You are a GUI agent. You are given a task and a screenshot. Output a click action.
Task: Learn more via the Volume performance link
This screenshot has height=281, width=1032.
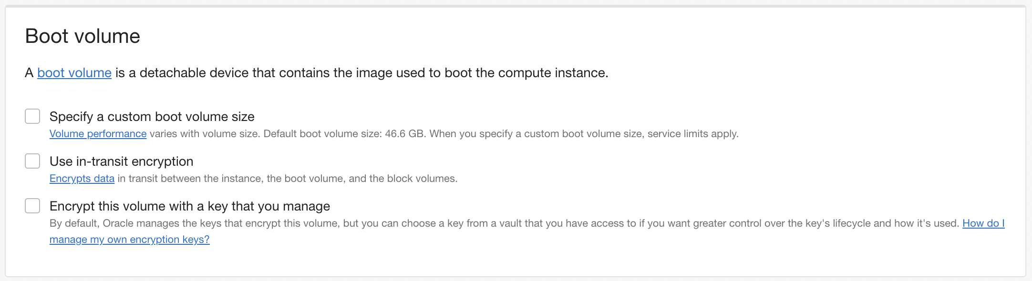(97, 134)
